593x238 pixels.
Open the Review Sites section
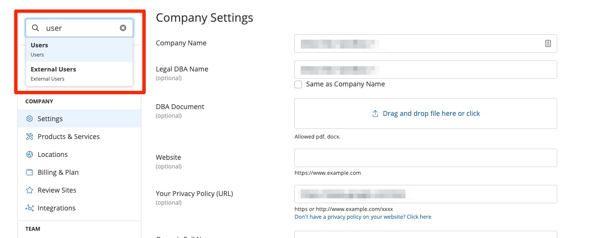[x=57, y=190]
